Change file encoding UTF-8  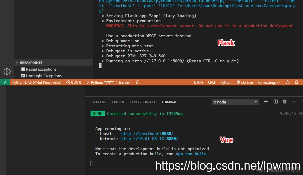(x=199, y=82)
